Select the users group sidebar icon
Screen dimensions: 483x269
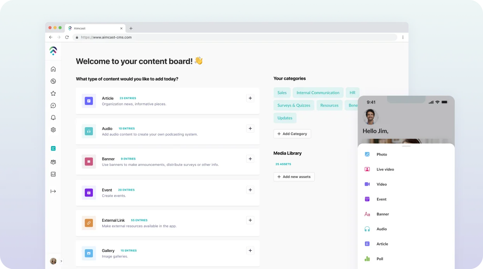click(x=53, y=162)
